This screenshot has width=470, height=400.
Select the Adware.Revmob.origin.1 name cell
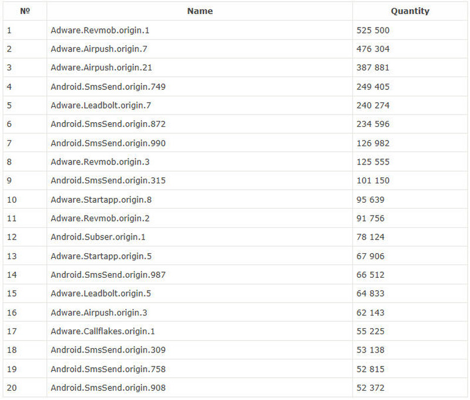pos(100,30)
